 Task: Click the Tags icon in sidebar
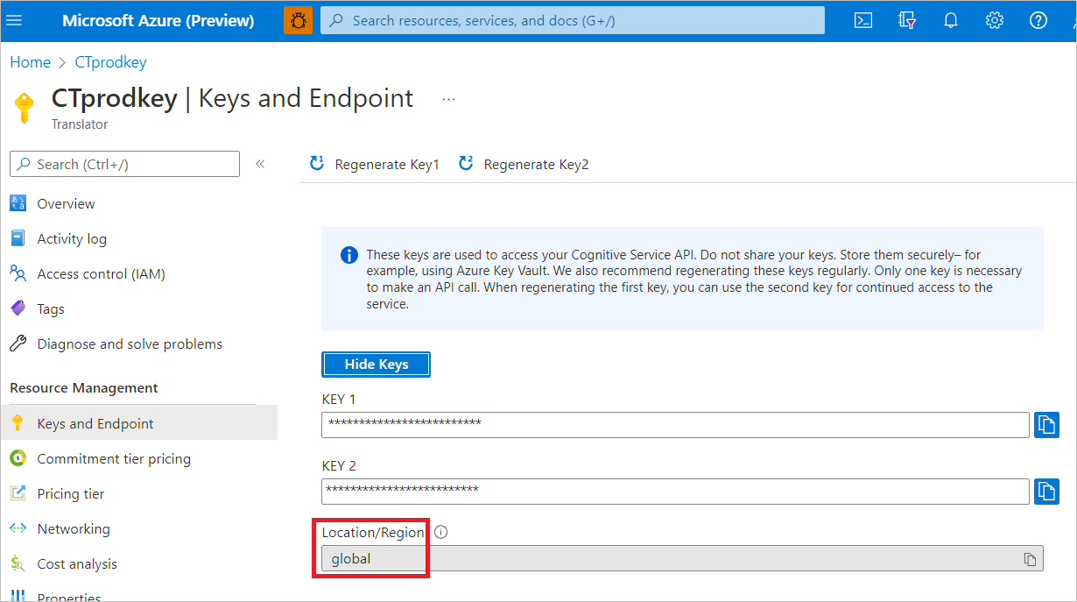click(x=18, y=308)
